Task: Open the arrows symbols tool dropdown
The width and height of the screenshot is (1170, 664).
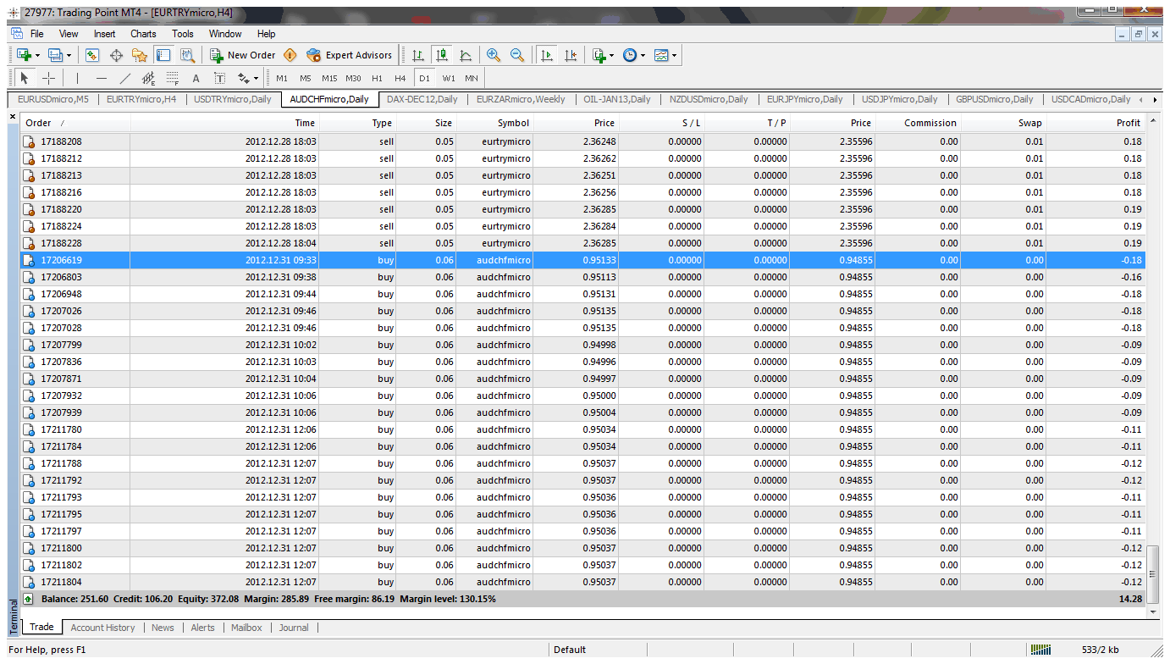Action: coord(256,79)
